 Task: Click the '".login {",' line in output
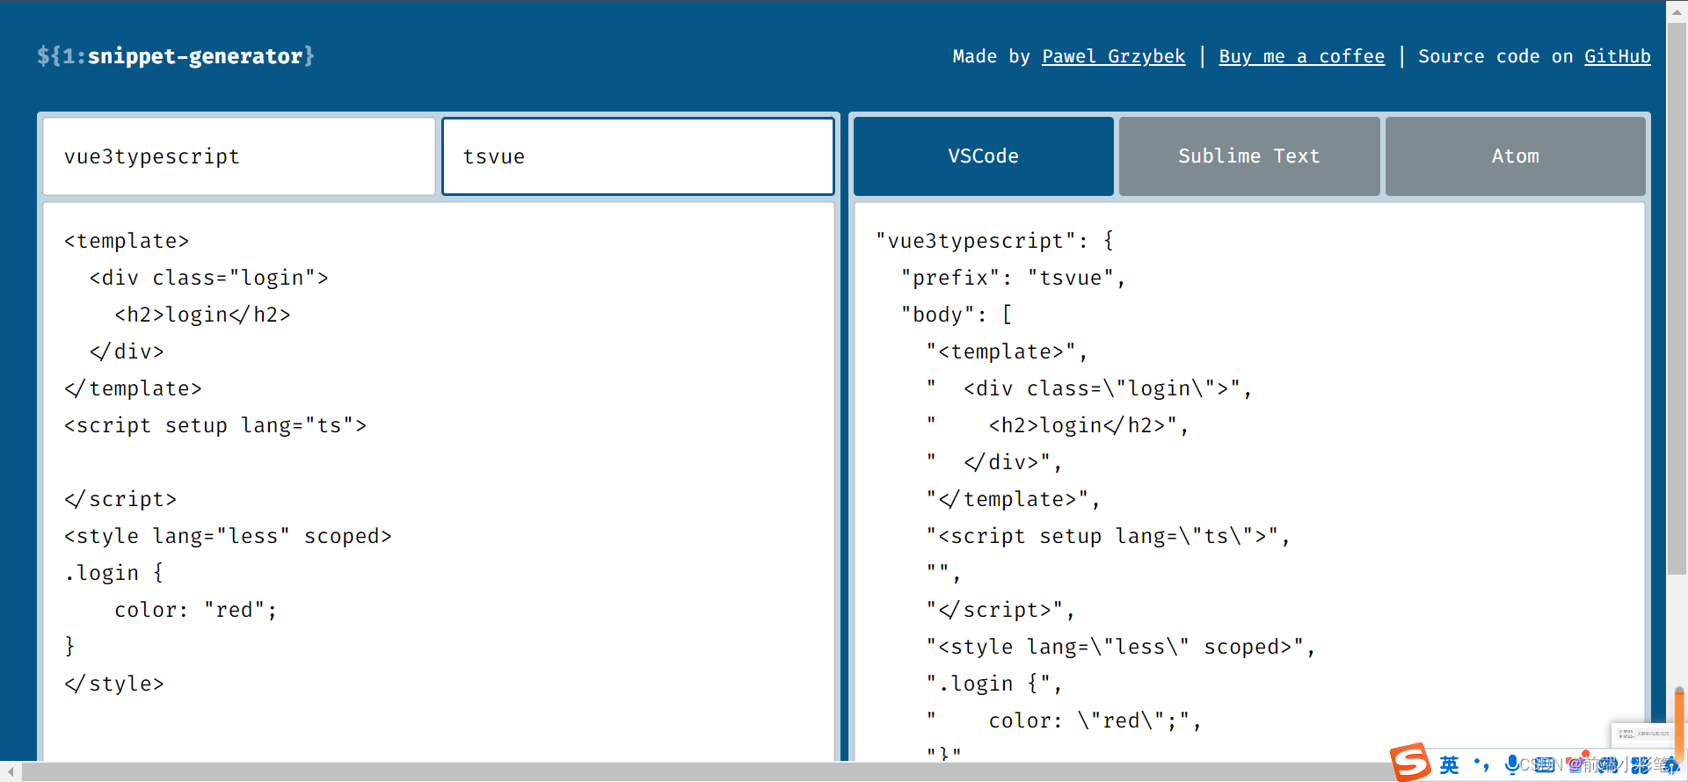pyautogui.click(x=994, y=684)
